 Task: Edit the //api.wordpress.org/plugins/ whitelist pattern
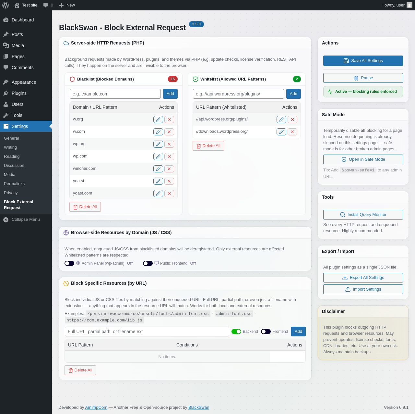click(x=281, y=119)
